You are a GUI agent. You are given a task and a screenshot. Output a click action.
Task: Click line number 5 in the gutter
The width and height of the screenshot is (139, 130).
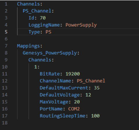click(x=6, y=32)
